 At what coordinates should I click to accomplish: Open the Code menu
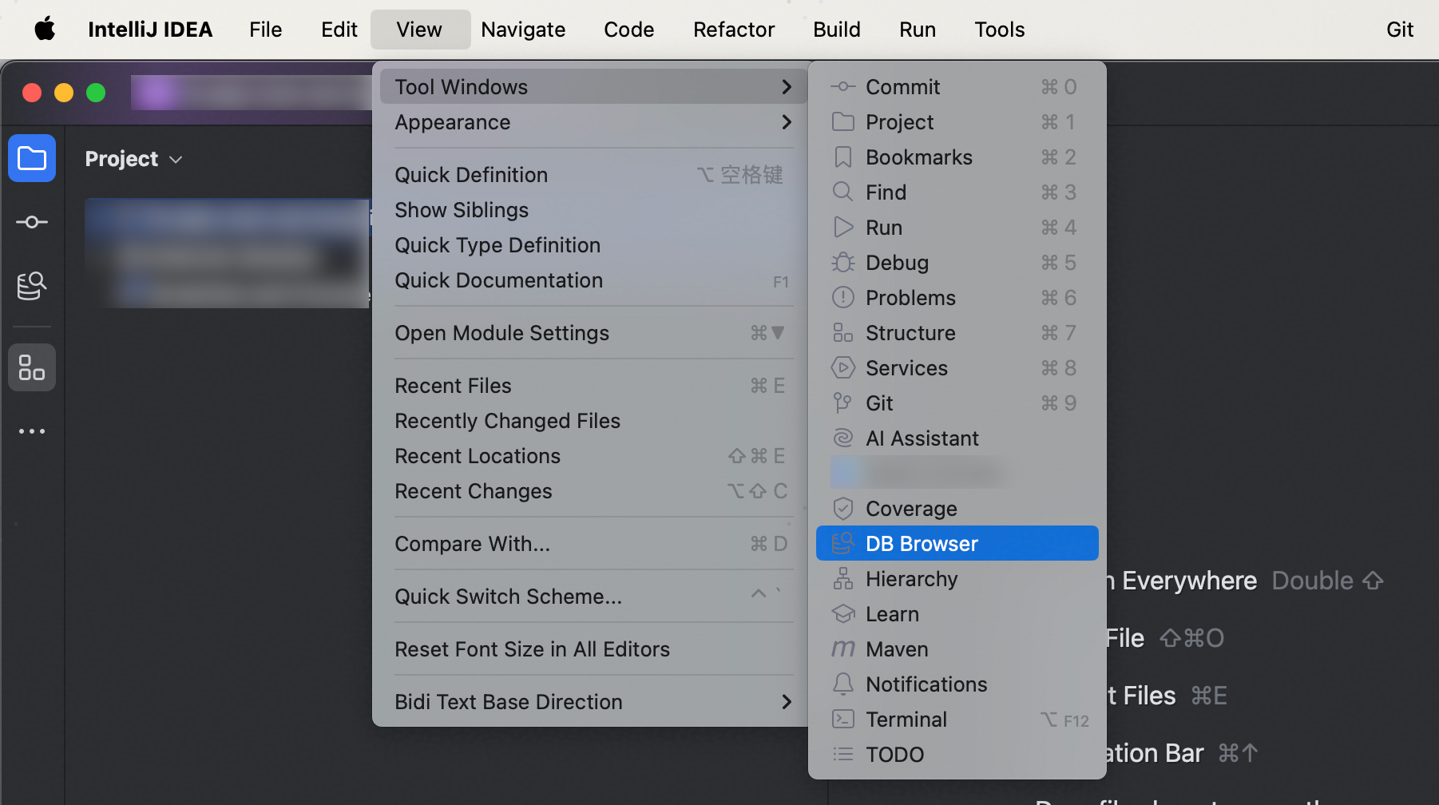pos(628,30)
